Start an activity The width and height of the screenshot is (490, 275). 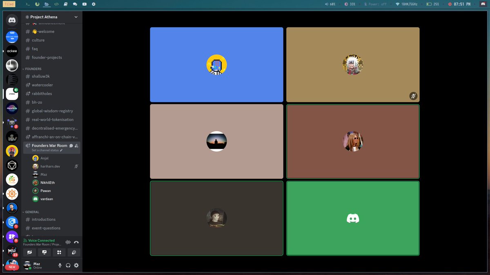59,252
